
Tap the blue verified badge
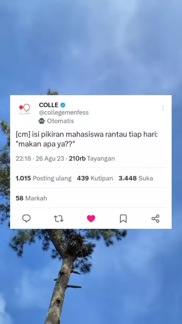[x=63, y=105]
